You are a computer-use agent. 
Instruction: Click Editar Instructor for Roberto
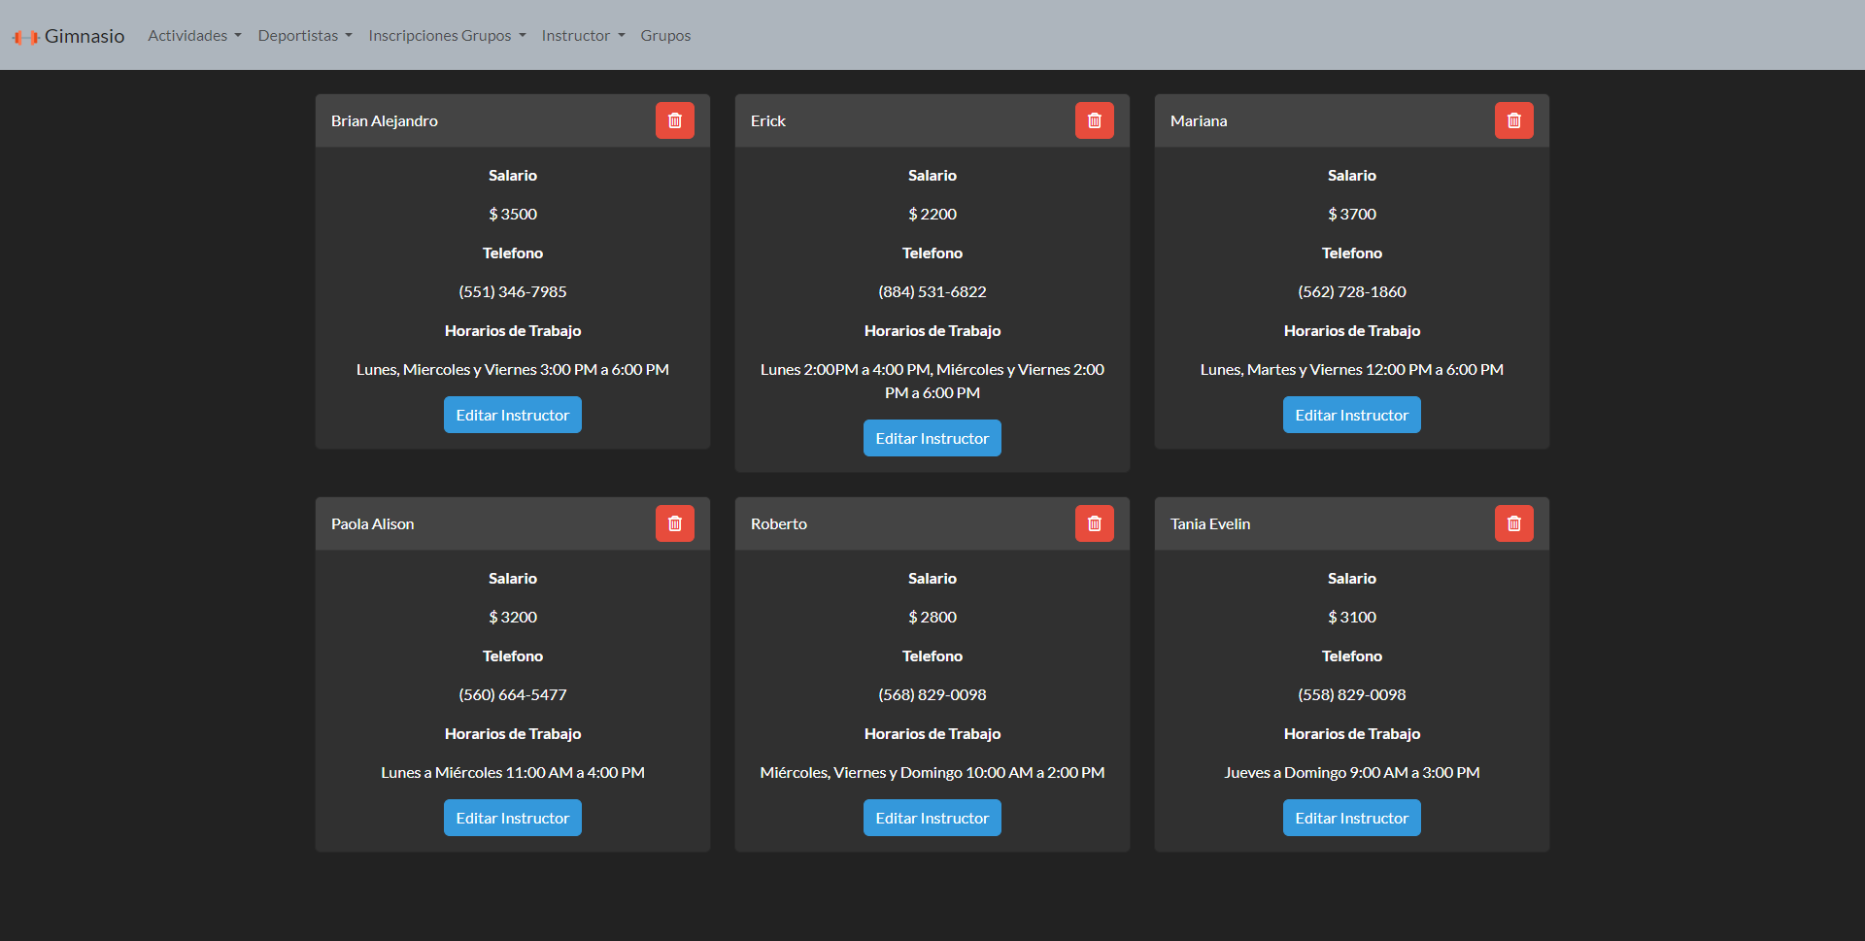[932, 818]
